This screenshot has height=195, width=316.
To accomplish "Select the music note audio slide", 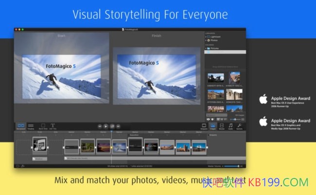I will click(39, 145).
